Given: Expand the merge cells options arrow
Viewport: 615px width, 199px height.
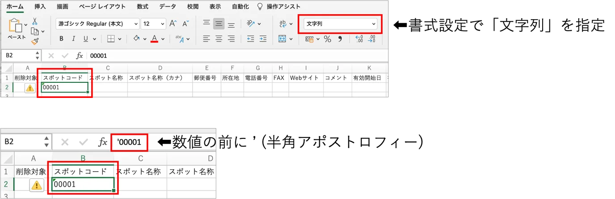Looking at the screenshot, I should (291, 39).
